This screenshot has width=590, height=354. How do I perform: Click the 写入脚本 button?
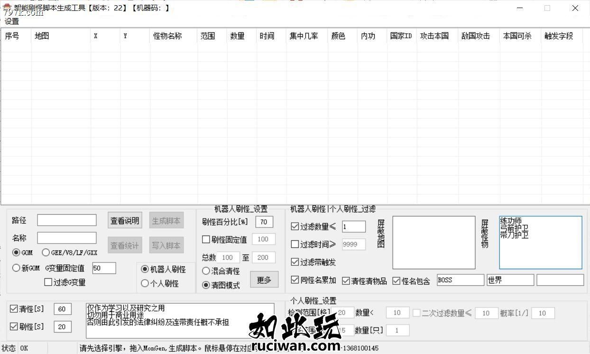[x=166, y=245]
